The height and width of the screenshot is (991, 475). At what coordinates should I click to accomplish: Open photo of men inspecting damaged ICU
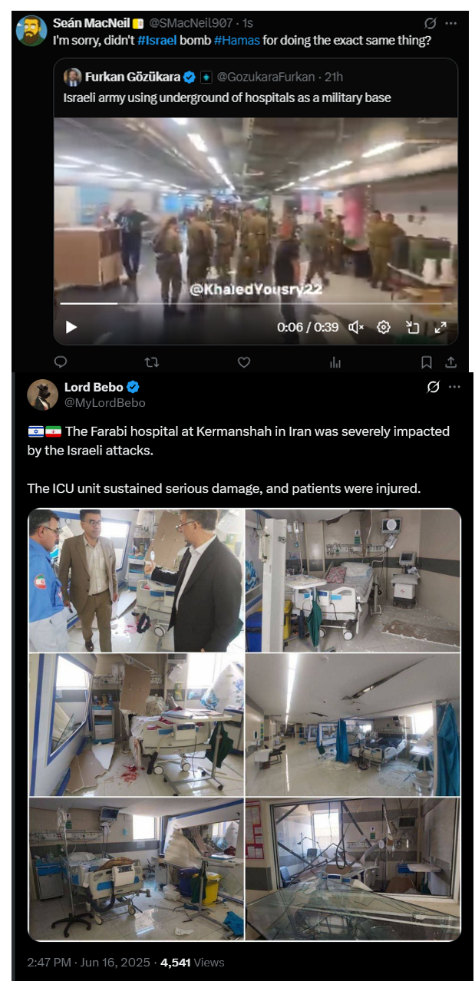pyautogui.click(x=137, y=580)
